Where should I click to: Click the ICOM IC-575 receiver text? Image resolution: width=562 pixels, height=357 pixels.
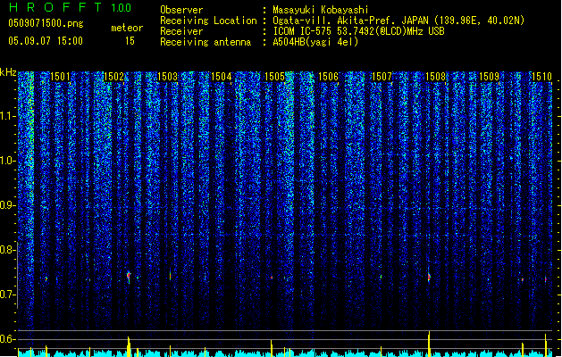358,31
